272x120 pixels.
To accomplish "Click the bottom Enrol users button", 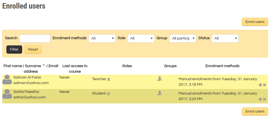I will tap(255, 111).
